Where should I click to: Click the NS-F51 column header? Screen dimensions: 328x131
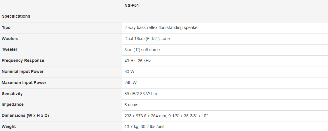click(132, 6)
